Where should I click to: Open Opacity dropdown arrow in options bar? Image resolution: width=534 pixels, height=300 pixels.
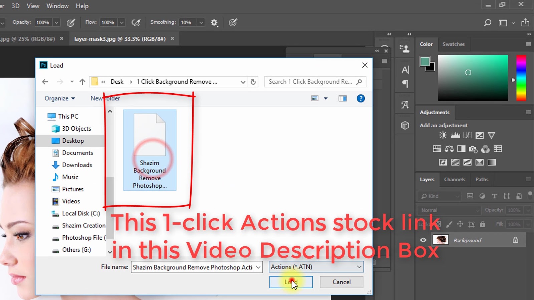tap(56, 23)
